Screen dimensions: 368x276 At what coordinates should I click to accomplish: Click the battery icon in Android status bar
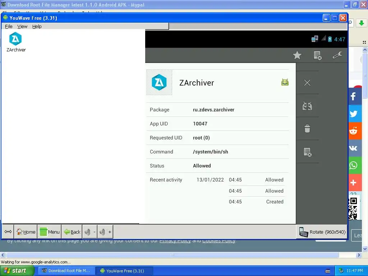pos(330,39)
